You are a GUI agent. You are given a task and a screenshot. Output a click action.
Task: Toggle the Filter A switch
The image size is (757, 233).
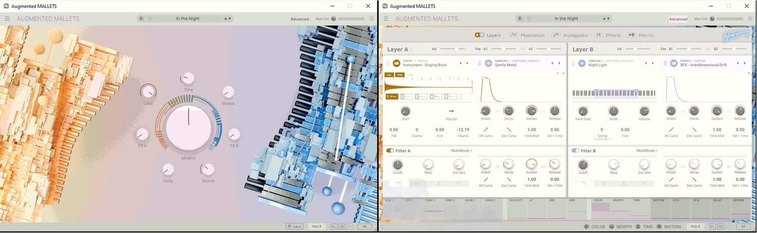390,150
